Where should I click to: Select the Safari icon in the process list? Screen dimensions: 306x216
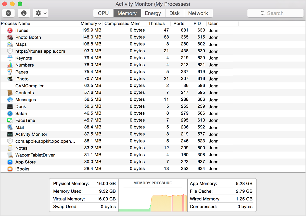[x=10, y=113]
